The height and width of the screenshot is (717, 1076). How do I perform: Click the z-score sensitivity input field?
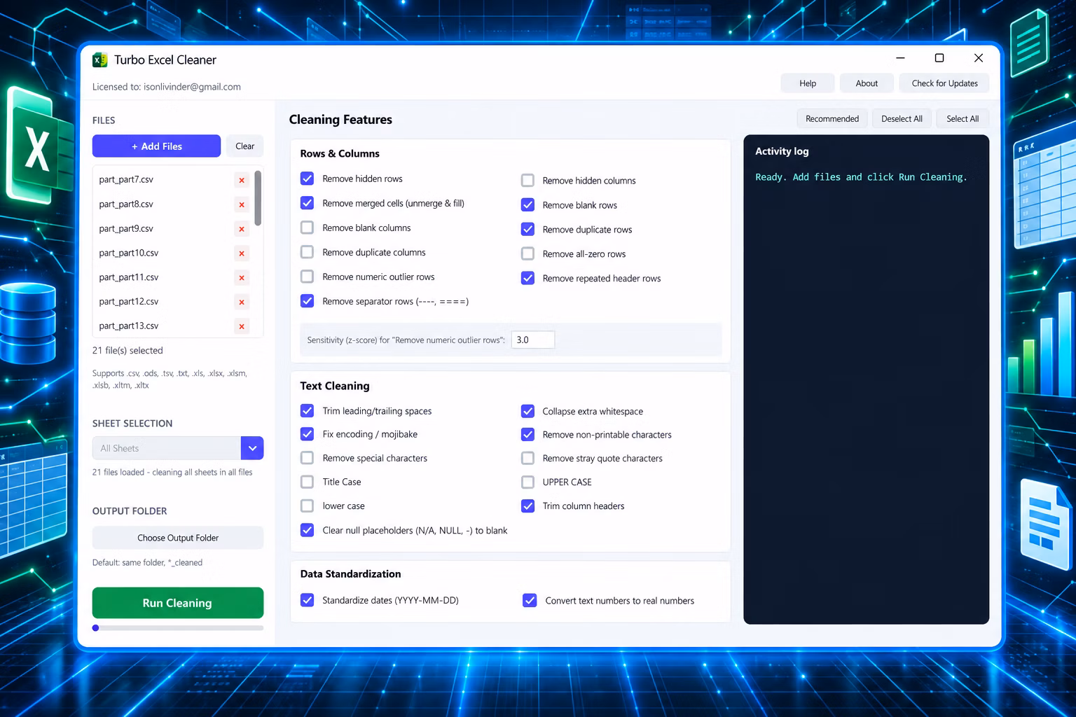[533, 340]
